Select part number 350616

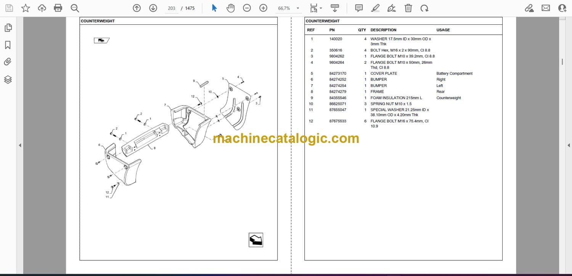336,50
